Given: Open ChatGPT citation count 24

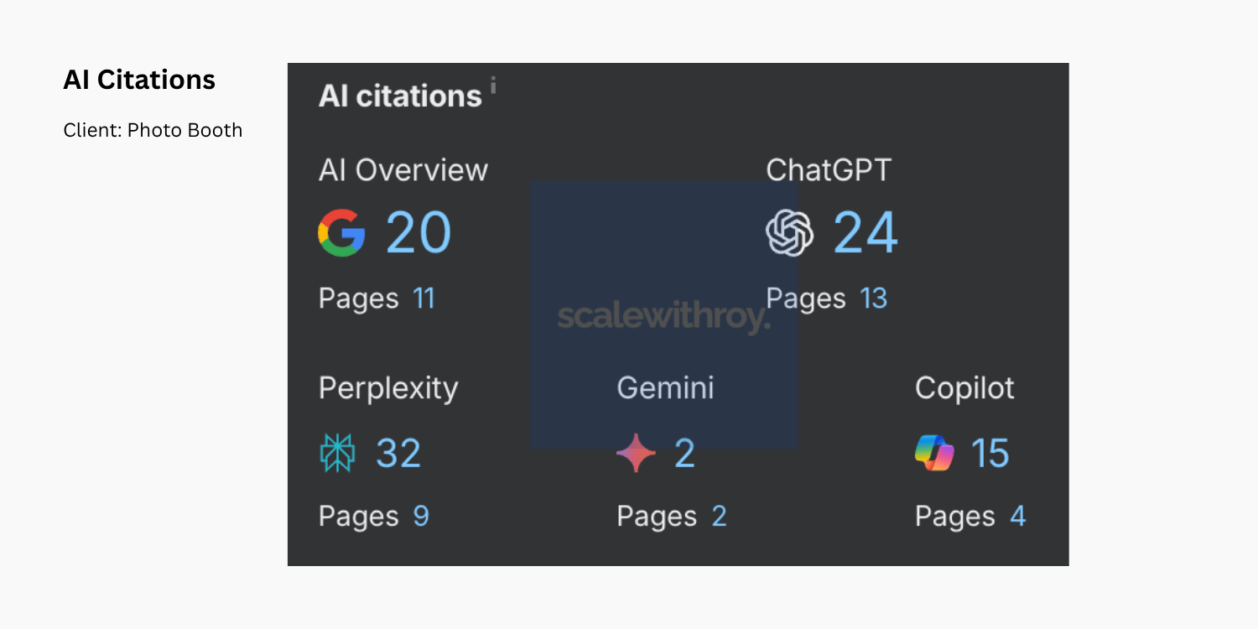Looking at the screenshot, I should (866, 232).
